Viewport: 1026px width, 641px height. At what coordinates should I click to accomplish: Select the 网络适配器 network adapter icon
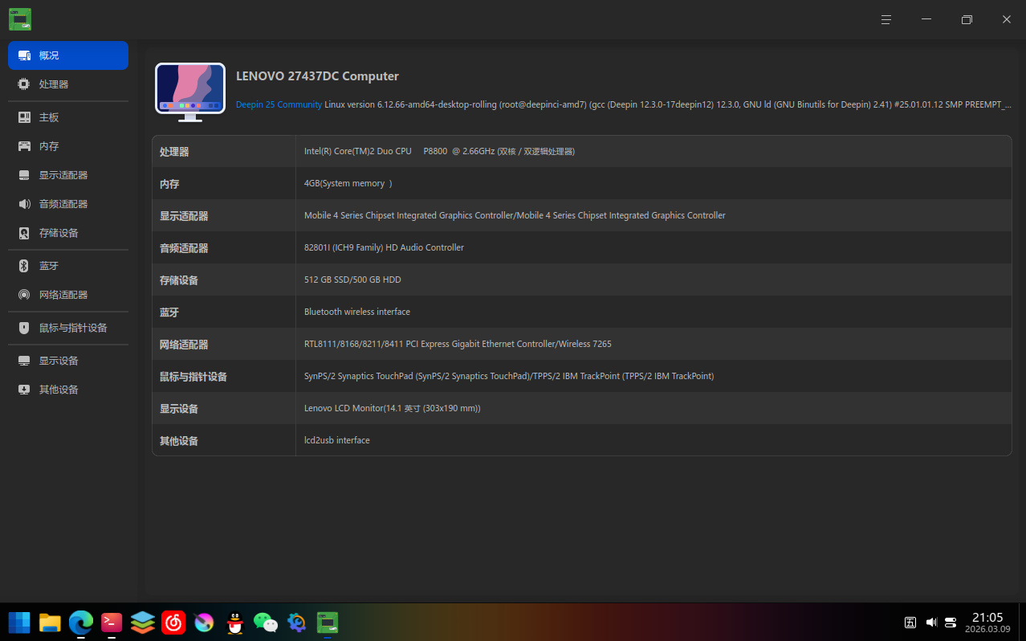24,295
